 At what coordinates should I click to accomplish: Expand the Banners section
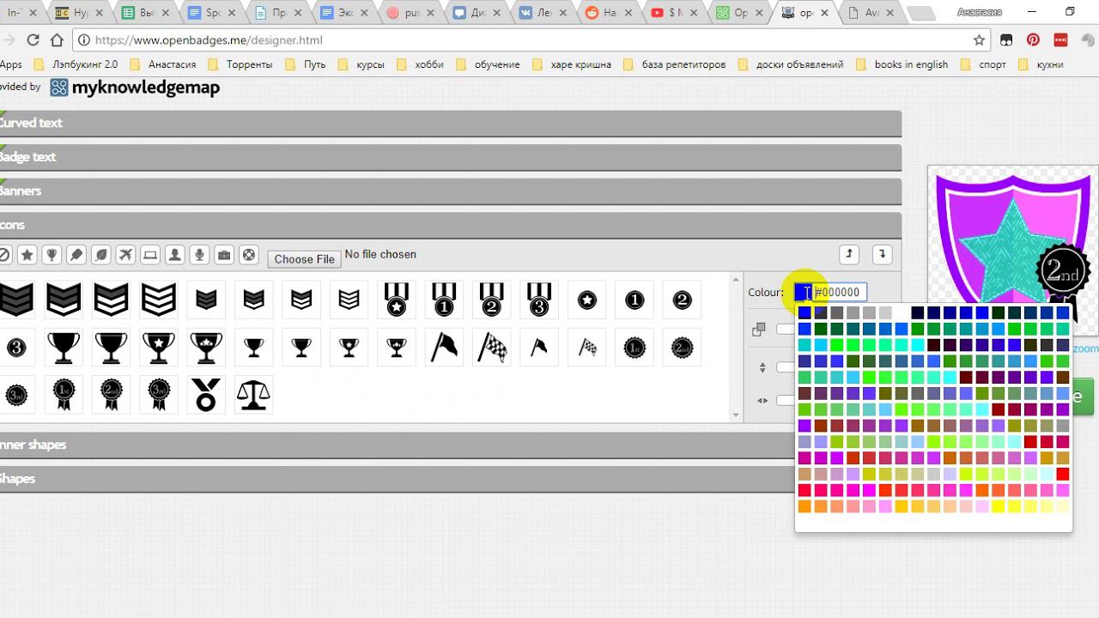pos(449,191)
